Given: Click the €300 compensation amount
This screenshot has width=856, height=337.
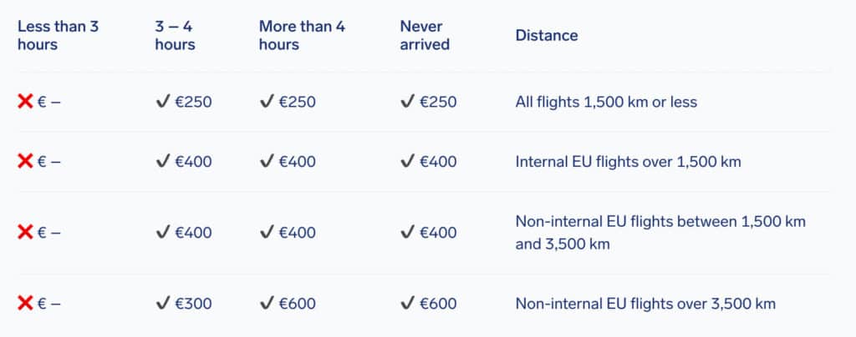Looking at the screenshot, I should tap(193, 304).
